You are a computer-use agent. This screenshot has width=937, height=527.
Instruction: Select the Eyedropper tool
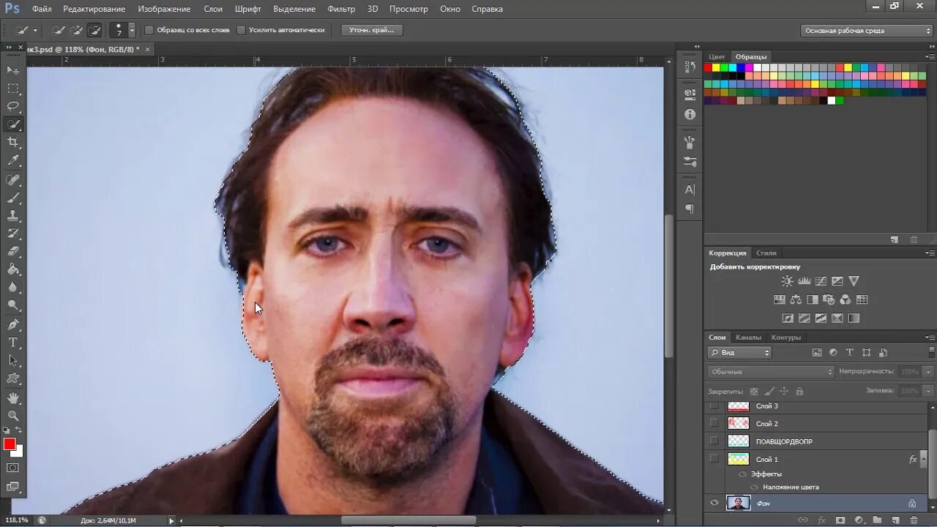coord(13,161)
